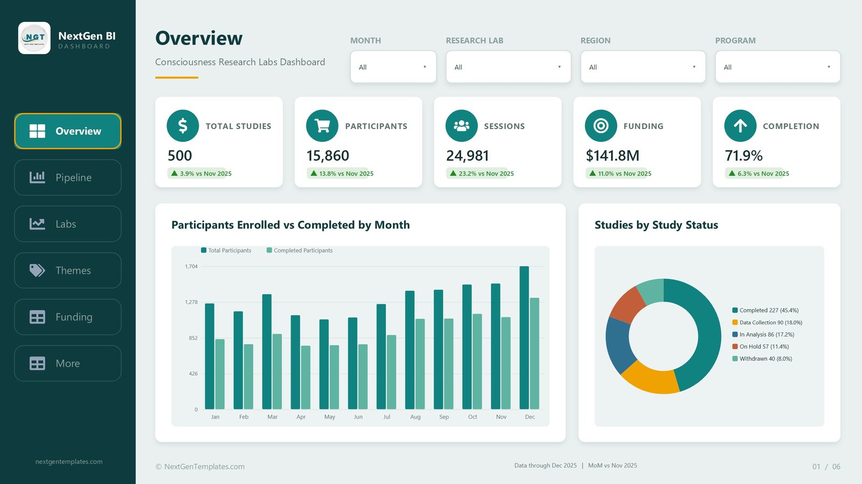Click the Withdrawn 40 legend swatch
This screenshot has height=484, width=862.
(735, 359)
